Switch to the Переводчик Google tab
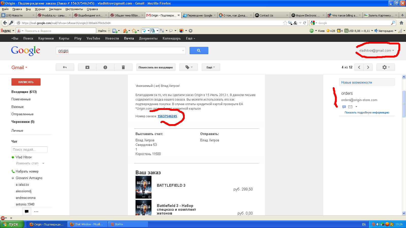This screenshot has height=228, width=406. (x=199, y=15)
